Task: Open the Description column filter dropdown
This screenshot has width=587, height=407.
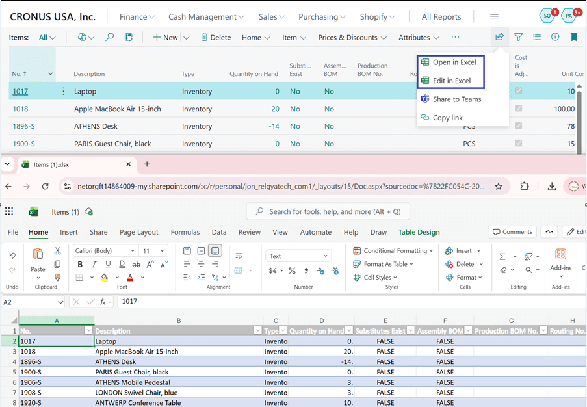Action: [x=257, y=331]
